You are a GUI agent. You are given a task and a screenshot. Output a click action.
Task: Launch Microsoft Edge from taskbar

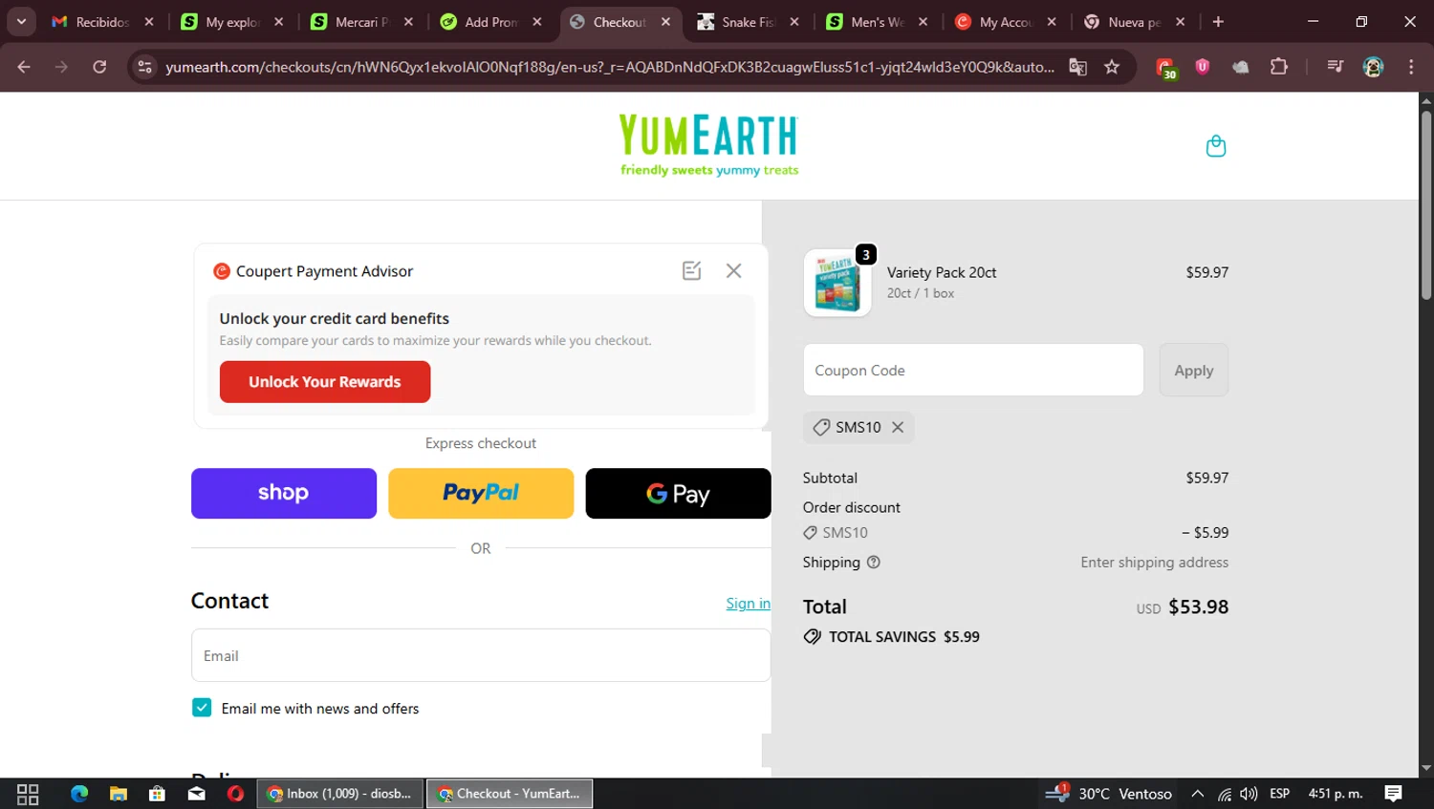(79, 794)
